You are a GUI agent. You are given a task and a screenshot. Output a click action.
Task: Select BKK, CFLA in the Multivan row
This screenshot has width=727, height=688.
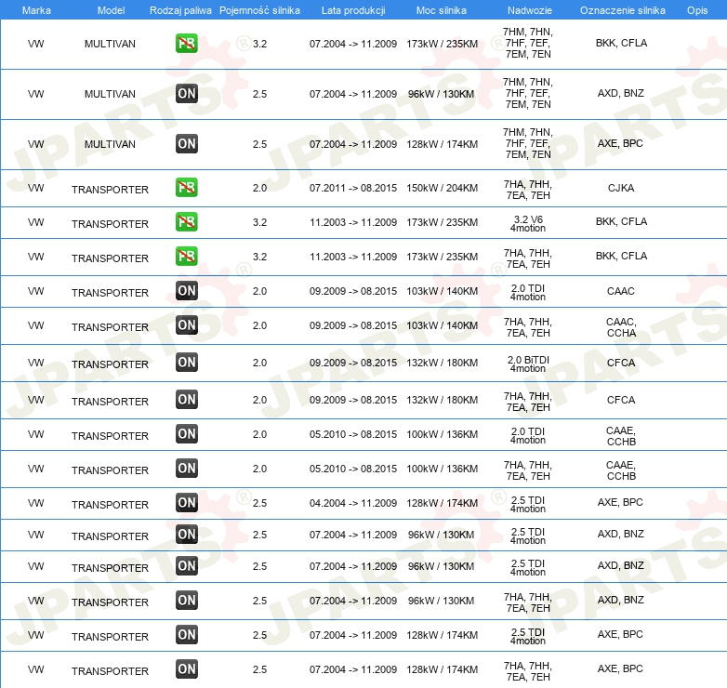[x=621, y=43]
